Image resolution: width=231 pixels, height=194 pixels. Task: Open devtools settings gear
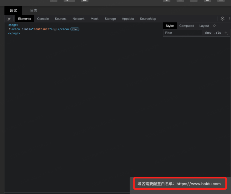coord(223,19)
